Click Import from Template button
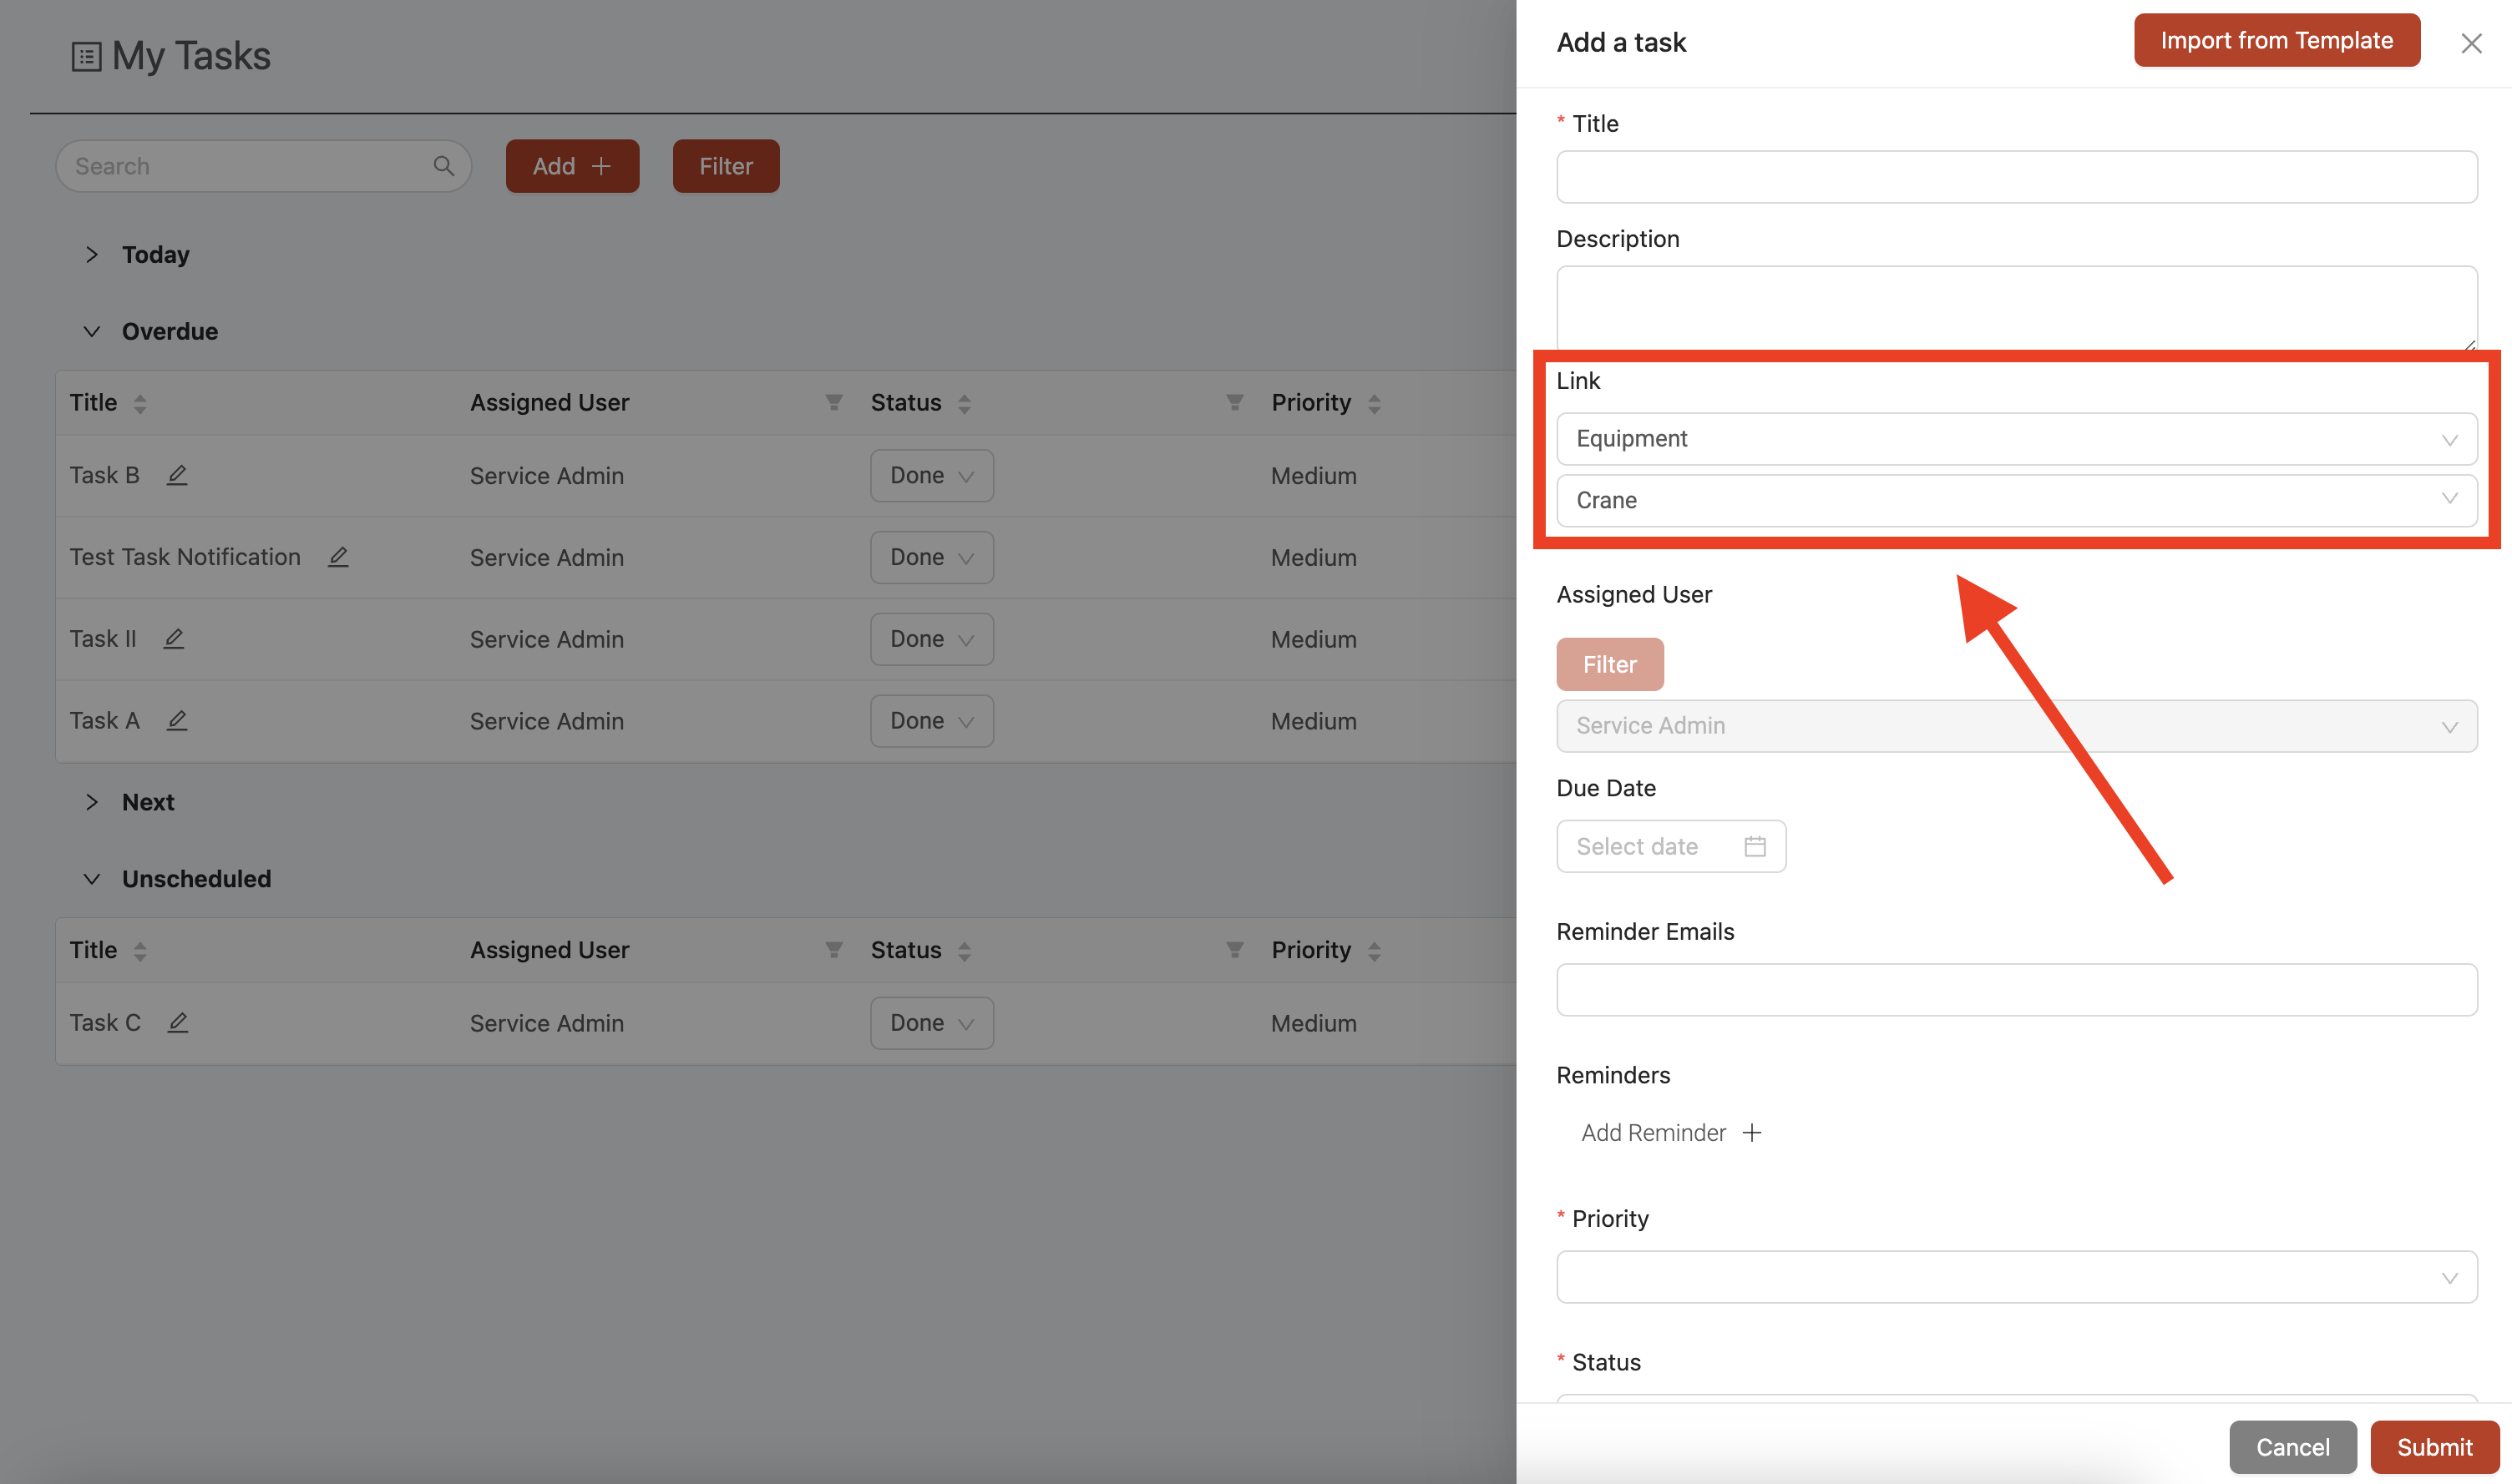 (x=2276, y=40)
